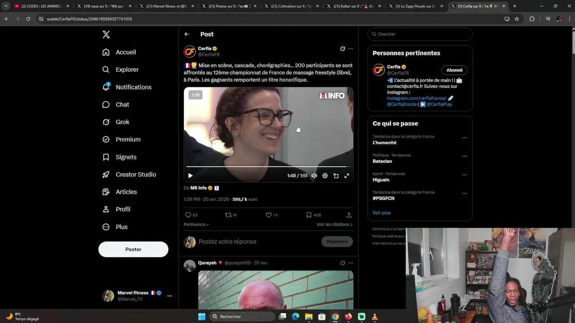Open options for L'humanité trend
575x323 pixels.
(x=464, y=138)
